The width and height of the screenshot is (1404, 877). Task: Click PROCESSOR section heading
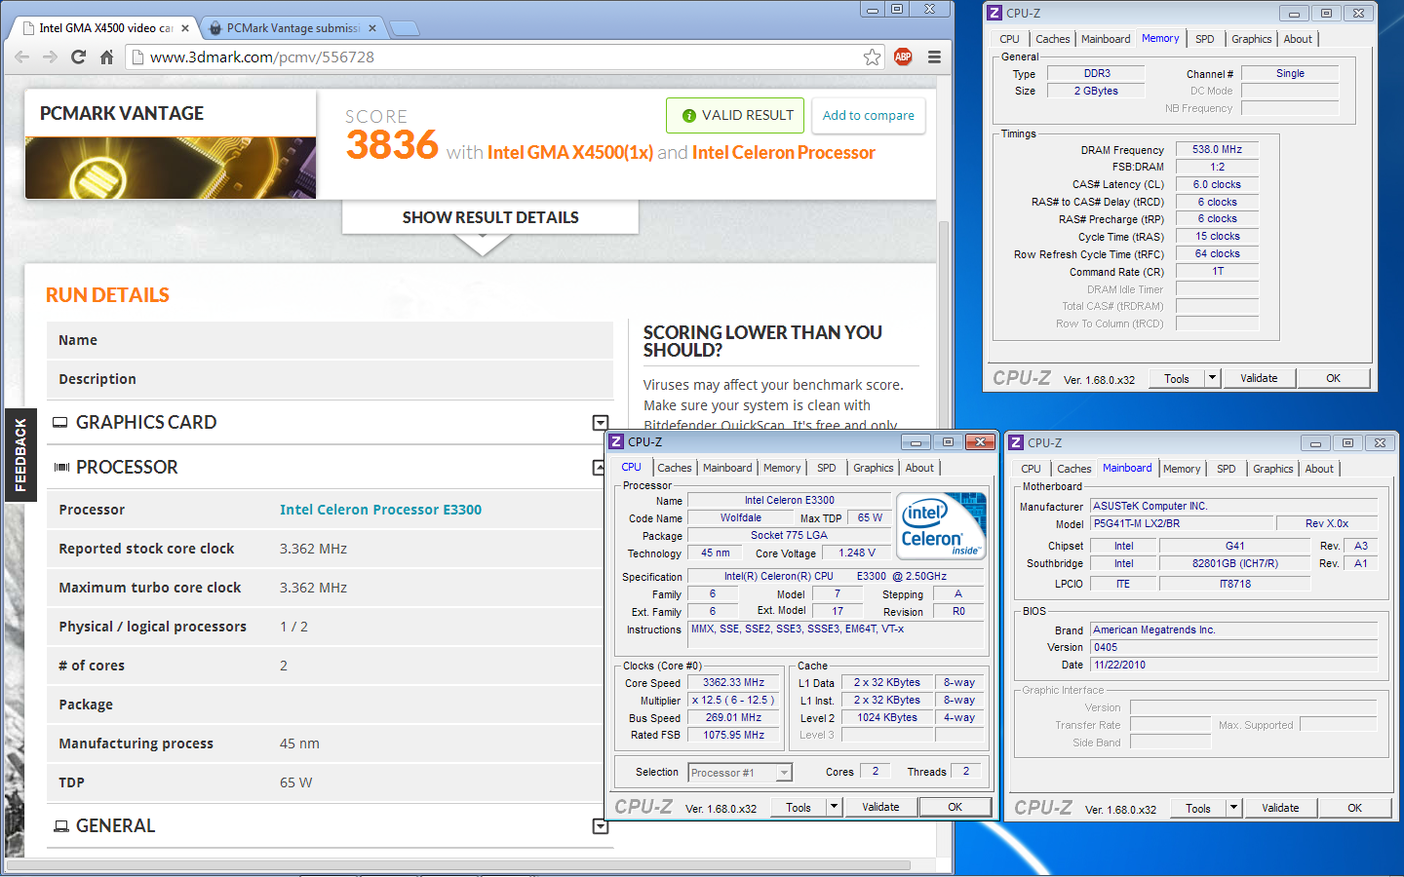click(127, 468)
